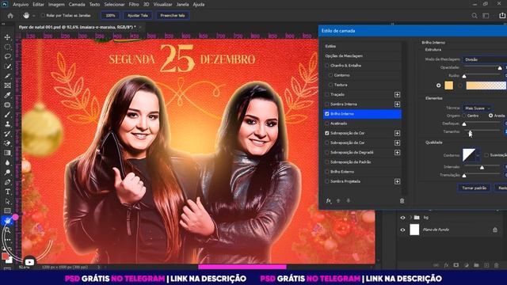Add another Sombra Projetada with plus icon
The height and width of the screenshot is (285, 507).
click(x=397, y=181)
